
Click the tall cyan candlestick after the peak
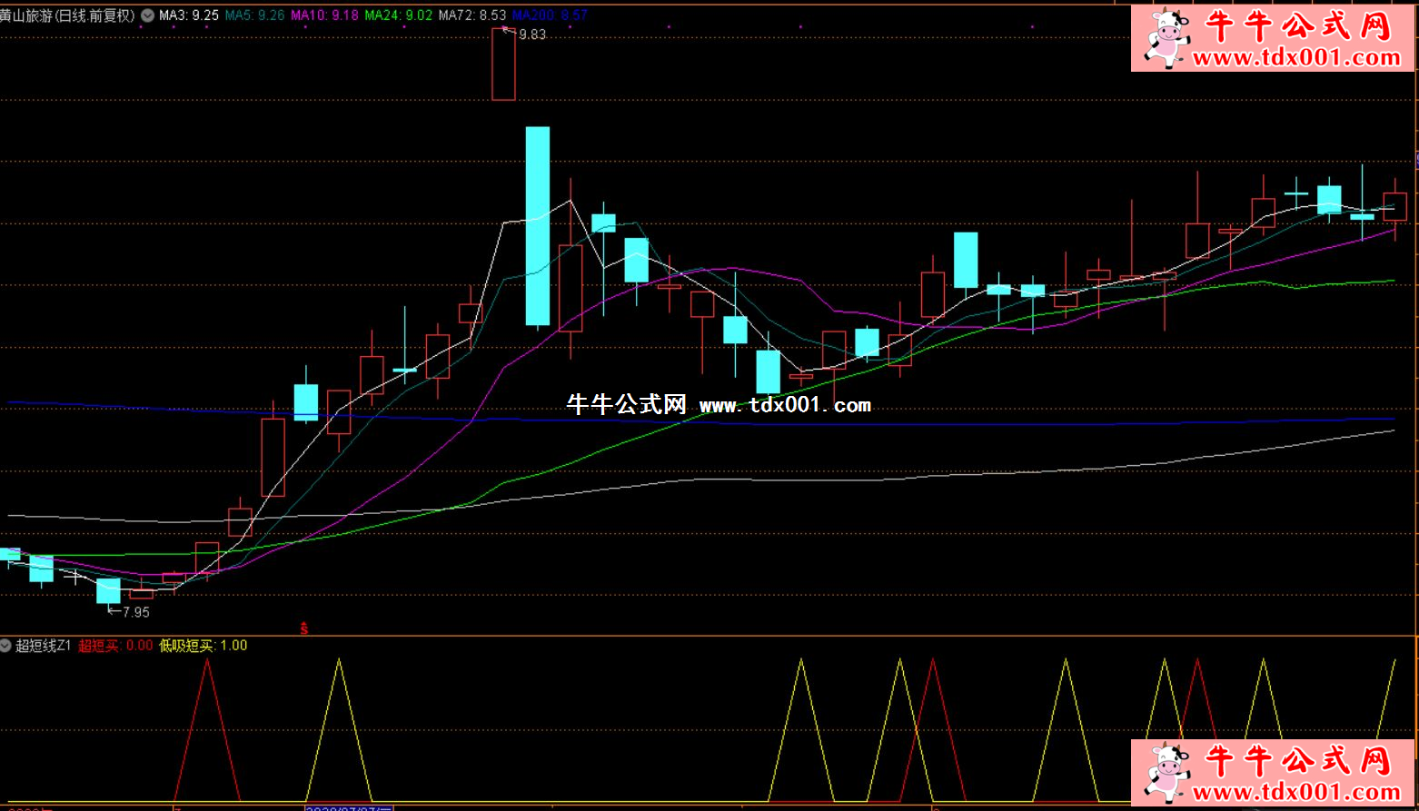538,226
